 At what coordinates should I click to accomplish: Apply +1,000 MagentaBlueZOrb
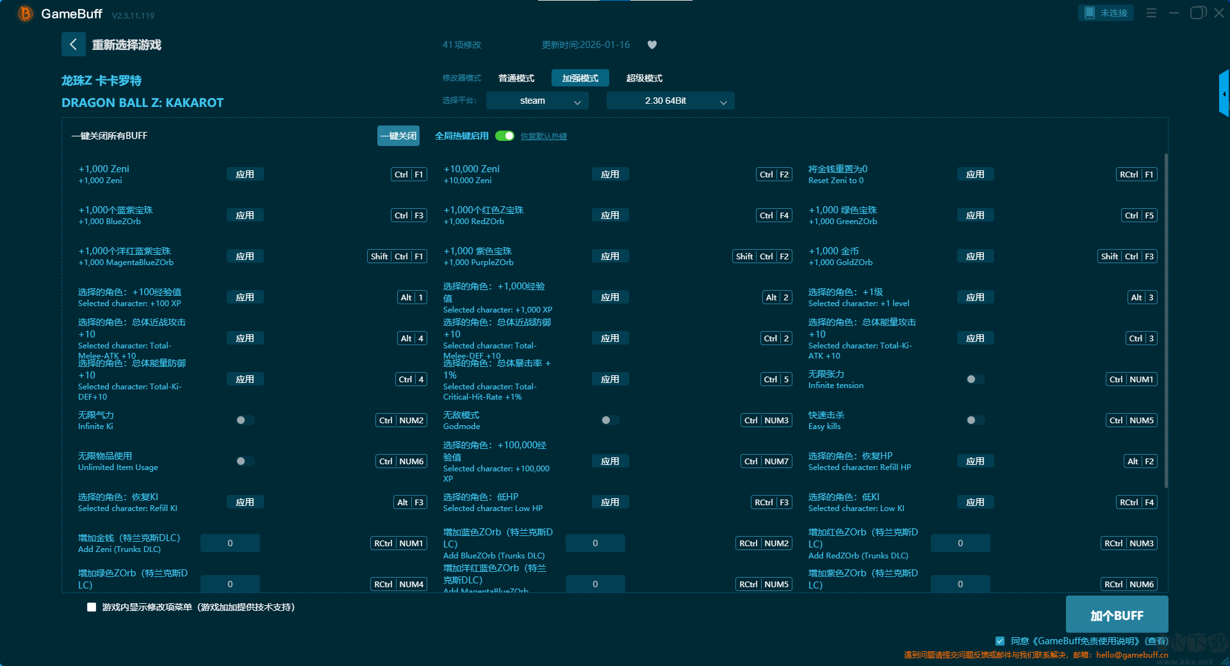pyautogui.click(x=245, y=256)
